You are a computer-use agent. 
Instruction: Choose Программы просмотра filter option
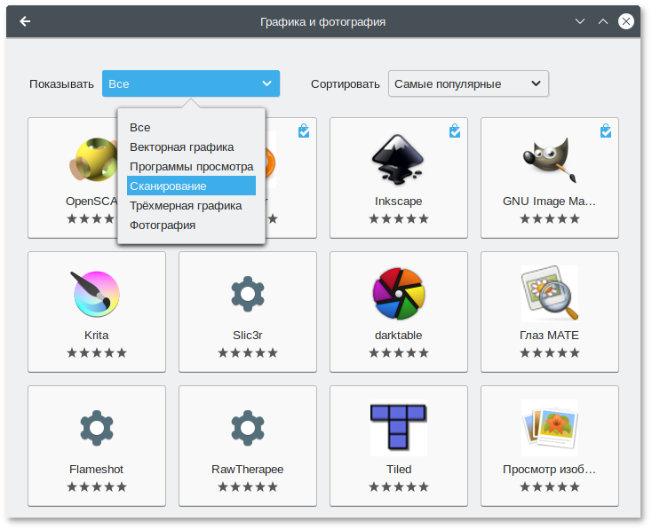tap(191, 167)
